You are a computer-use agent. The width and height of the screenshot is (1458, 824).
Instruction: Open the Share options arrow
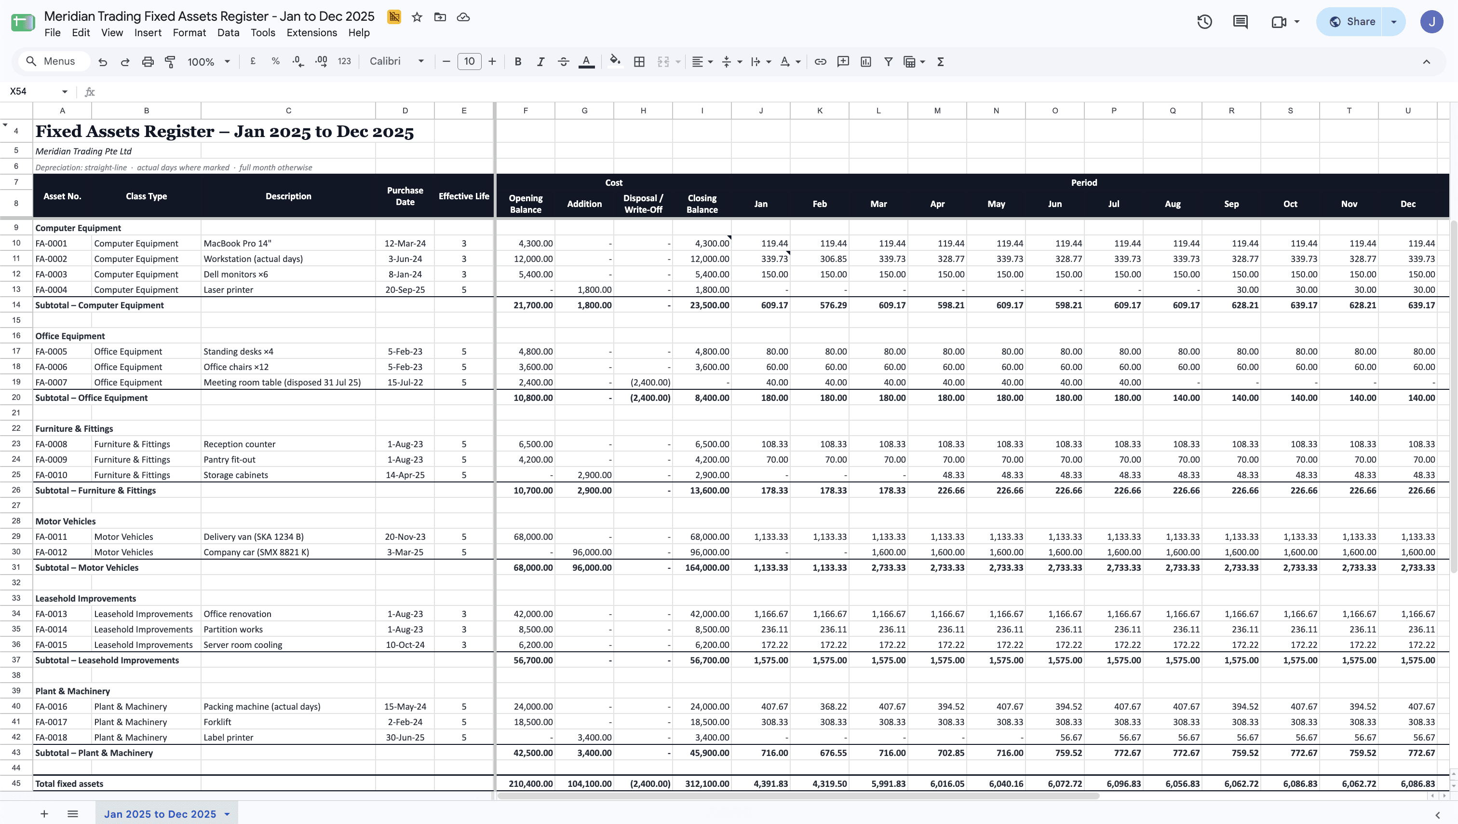tap(1393, 22)
